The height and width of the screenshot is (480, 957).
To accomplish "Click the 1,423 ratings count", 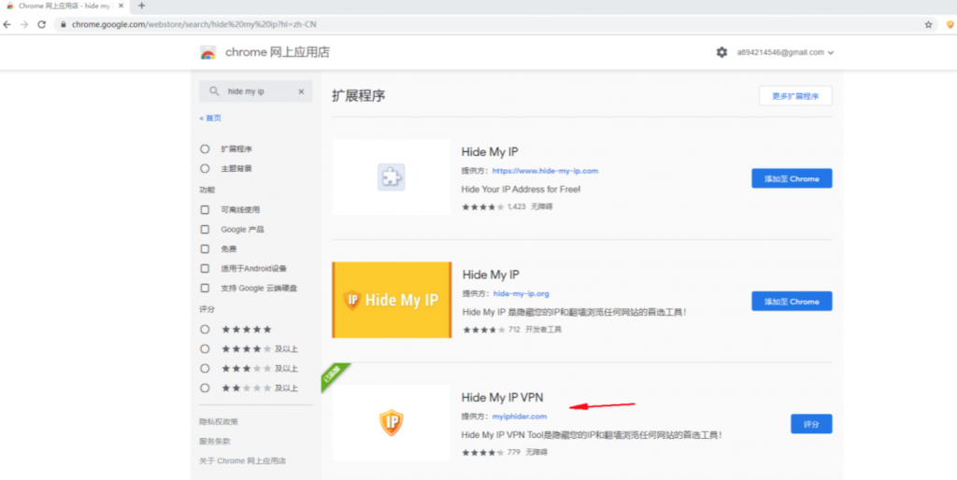I will (516, 206).
